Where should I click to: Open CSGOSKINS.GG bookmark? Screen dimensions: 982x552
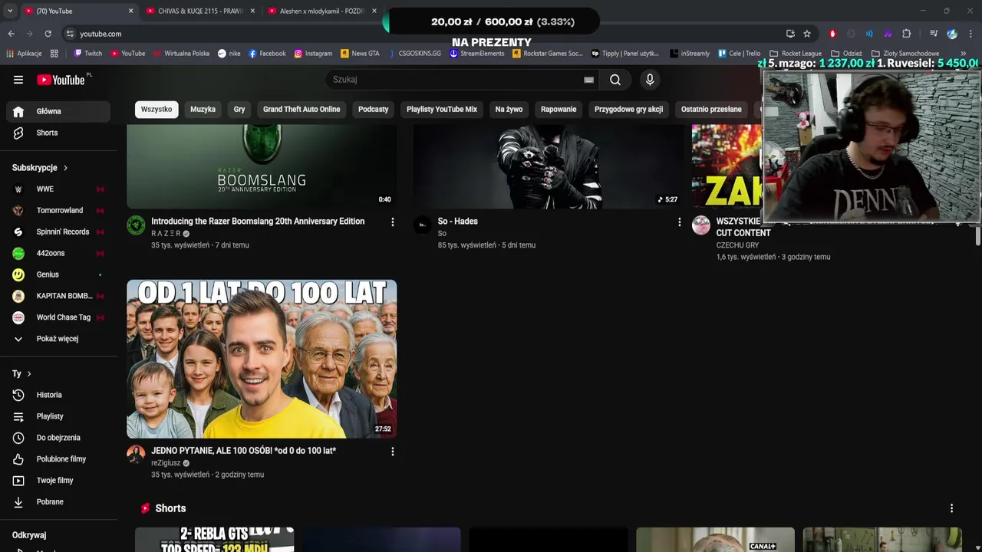coord(414,54)
